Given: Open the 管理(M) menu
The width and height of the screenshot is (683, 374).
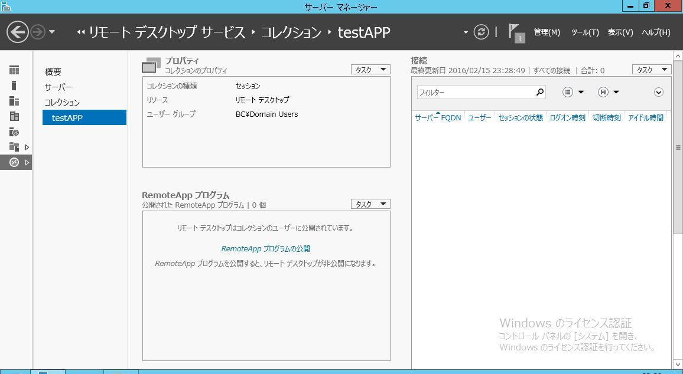Looking at the screenshot, I should 547,32.
